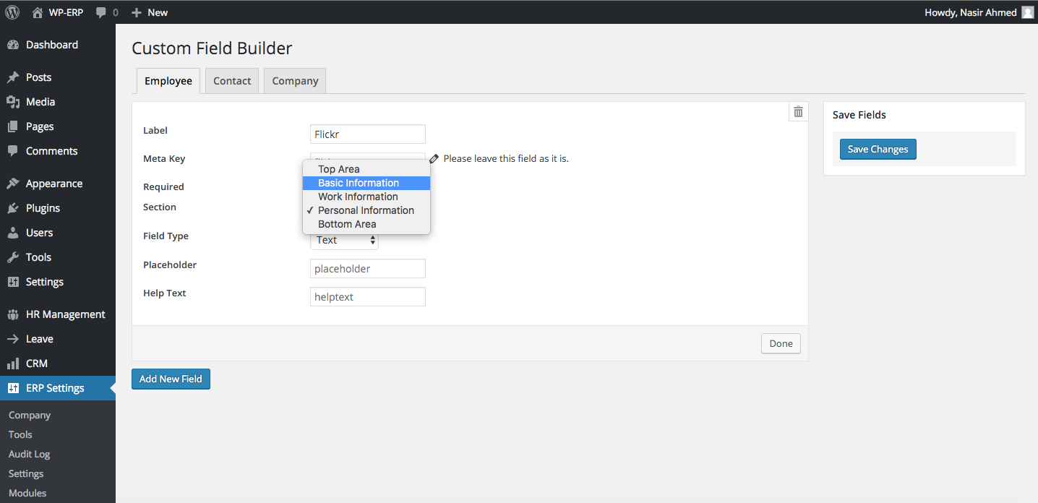The height and width of the screenshot is (503, 1038).
Task: Click the Save Changes button
Action: click(877, 148)
